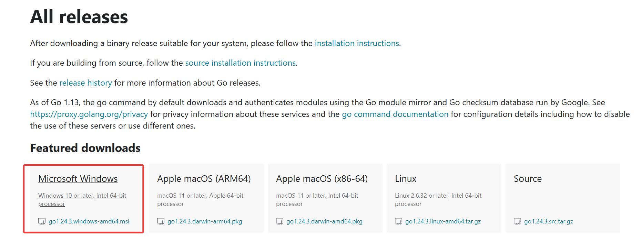
Task: Select the Linux card title
Action: 406,179
